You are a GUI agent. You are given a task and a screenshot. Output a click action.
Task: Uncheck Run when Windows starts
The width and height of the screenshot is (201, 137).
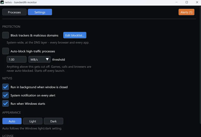pyautogui.click(x=6, y=104)
